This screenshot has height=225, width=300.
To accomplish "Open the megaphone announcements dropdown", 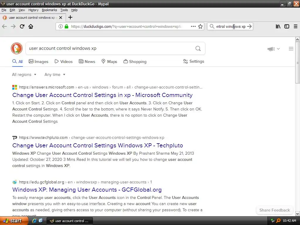I will pyautogui.click(x=274, y=49).
